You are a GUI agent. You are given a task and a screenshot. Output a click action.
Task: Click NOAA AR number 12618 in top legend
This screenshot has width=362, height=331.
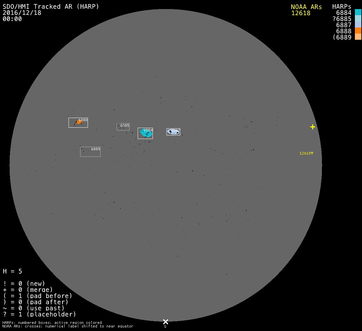pos(301,13)
